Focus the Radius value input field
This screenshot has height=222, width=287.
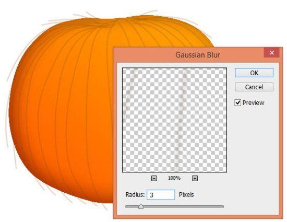pyautogui.click(x=161, y=195)
